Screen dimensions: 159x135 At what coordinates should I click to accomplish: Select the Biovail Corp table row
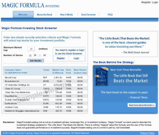tap(45, 77)
